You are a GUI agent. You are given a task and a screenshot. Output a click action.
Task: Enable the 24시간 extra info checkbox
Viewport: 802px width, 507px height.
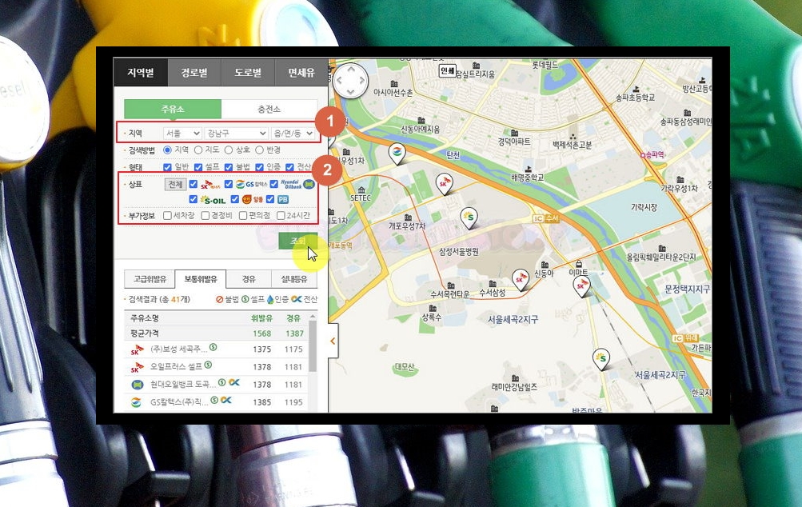(281, 216)
